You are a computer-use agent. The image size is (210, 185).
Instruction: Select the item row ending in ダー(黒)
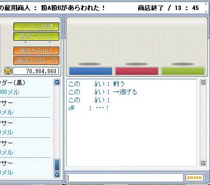(x=25, y=87)
